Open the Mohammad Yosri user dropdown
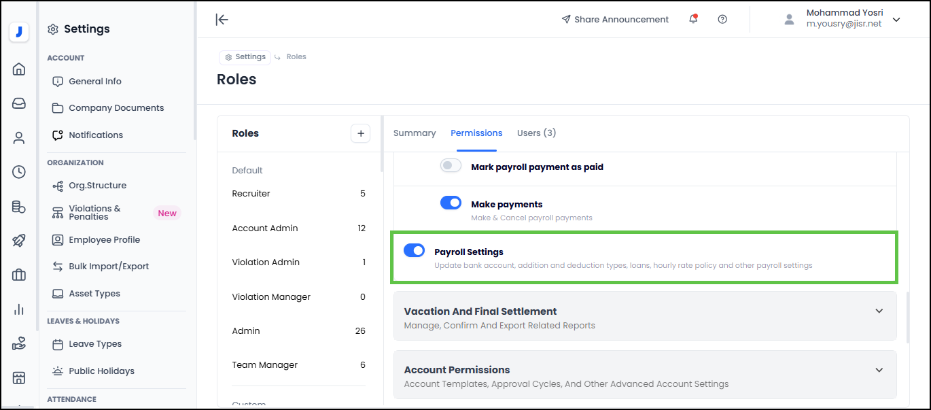This screenshot has width=931, height=410. (896, 20)
